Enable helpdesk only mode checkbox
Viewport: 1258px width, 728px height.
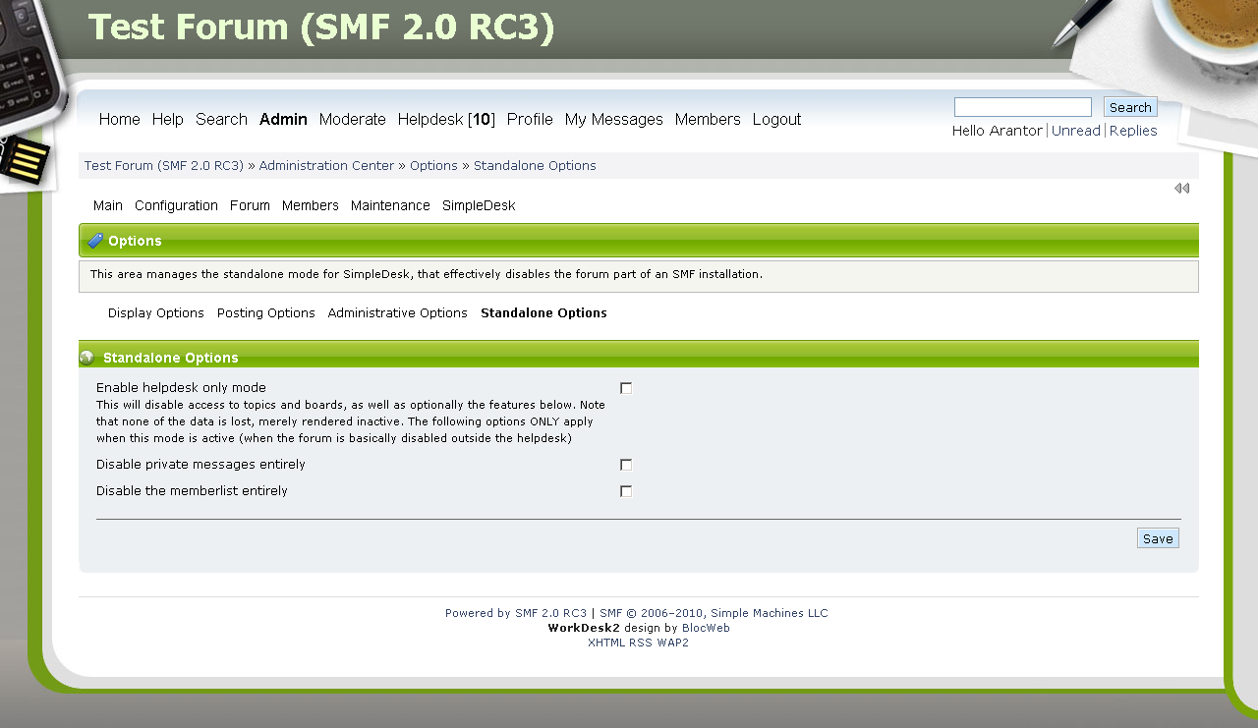coord(626,388)
